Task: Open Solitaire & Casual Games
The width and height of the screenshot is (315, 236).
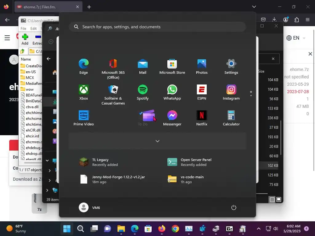Action: coord(113,95)
